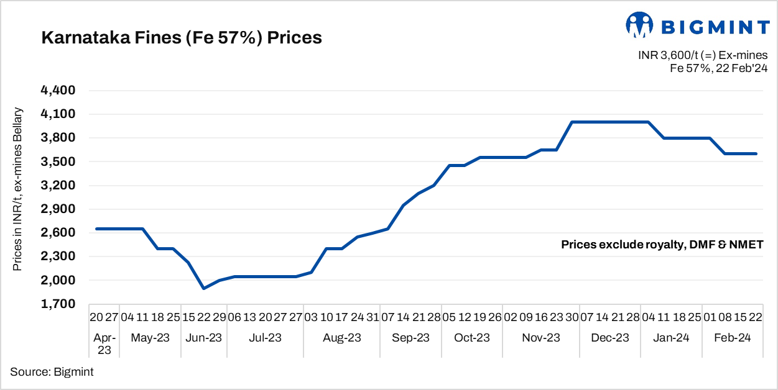Select the chart title Karnataka Fines Prices
Viewport: 778px width, 390px height.
click(x=181, y=38)
